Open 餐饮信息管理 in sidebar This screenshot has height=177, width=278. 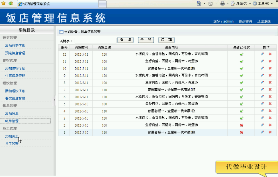[x=15, y=98]
